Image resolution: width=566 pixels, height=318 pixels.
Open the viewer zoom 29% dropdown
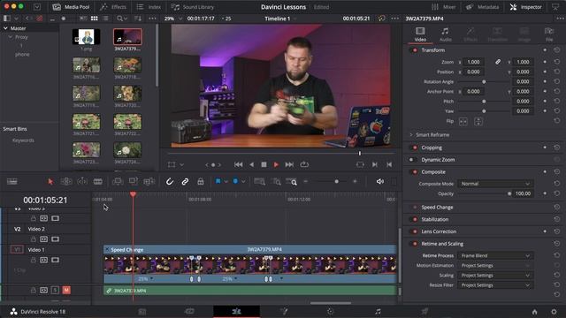(x=173, y=19)
